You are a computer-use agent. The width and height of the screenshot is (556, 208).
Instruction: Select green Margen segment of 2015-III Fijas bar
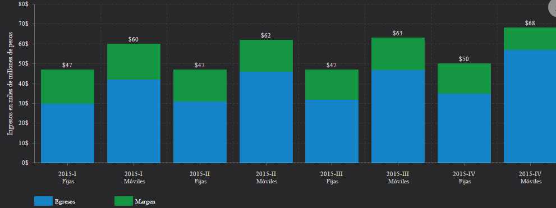coord(332,85)
